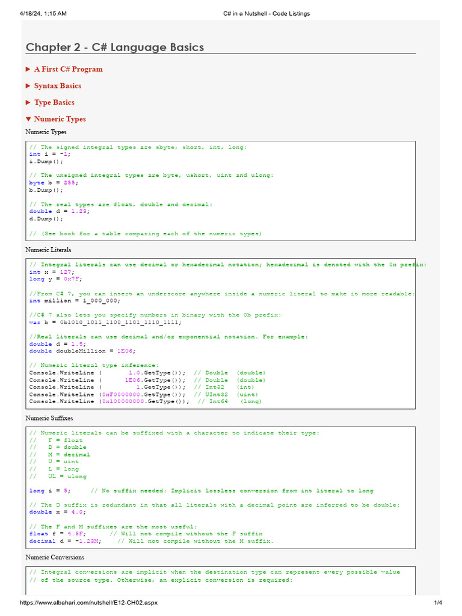Click the code line 'int million = 1_000_000;'

point(75,301)
